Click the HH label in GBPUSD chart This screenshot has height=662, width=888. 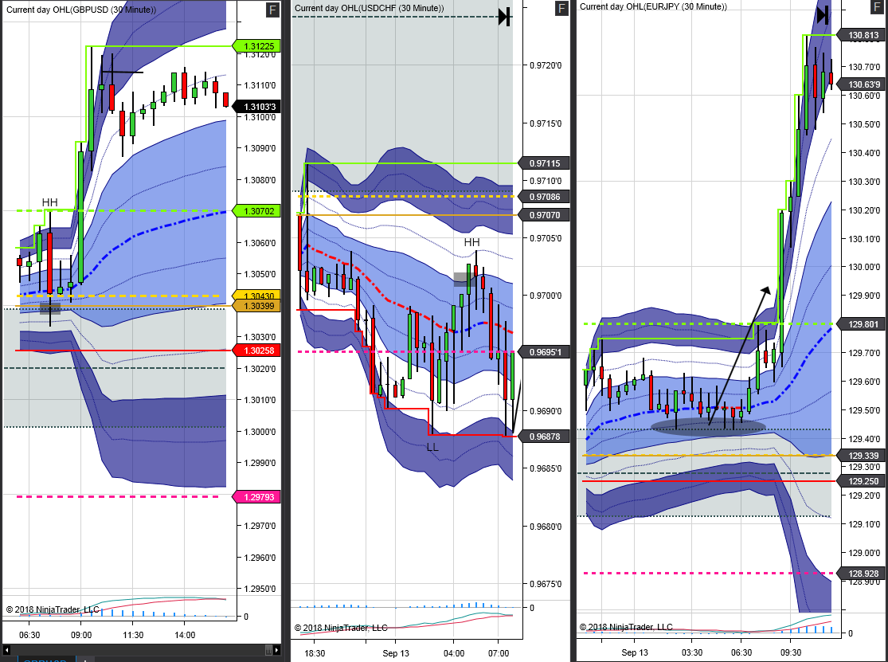(x=50, y=202)
